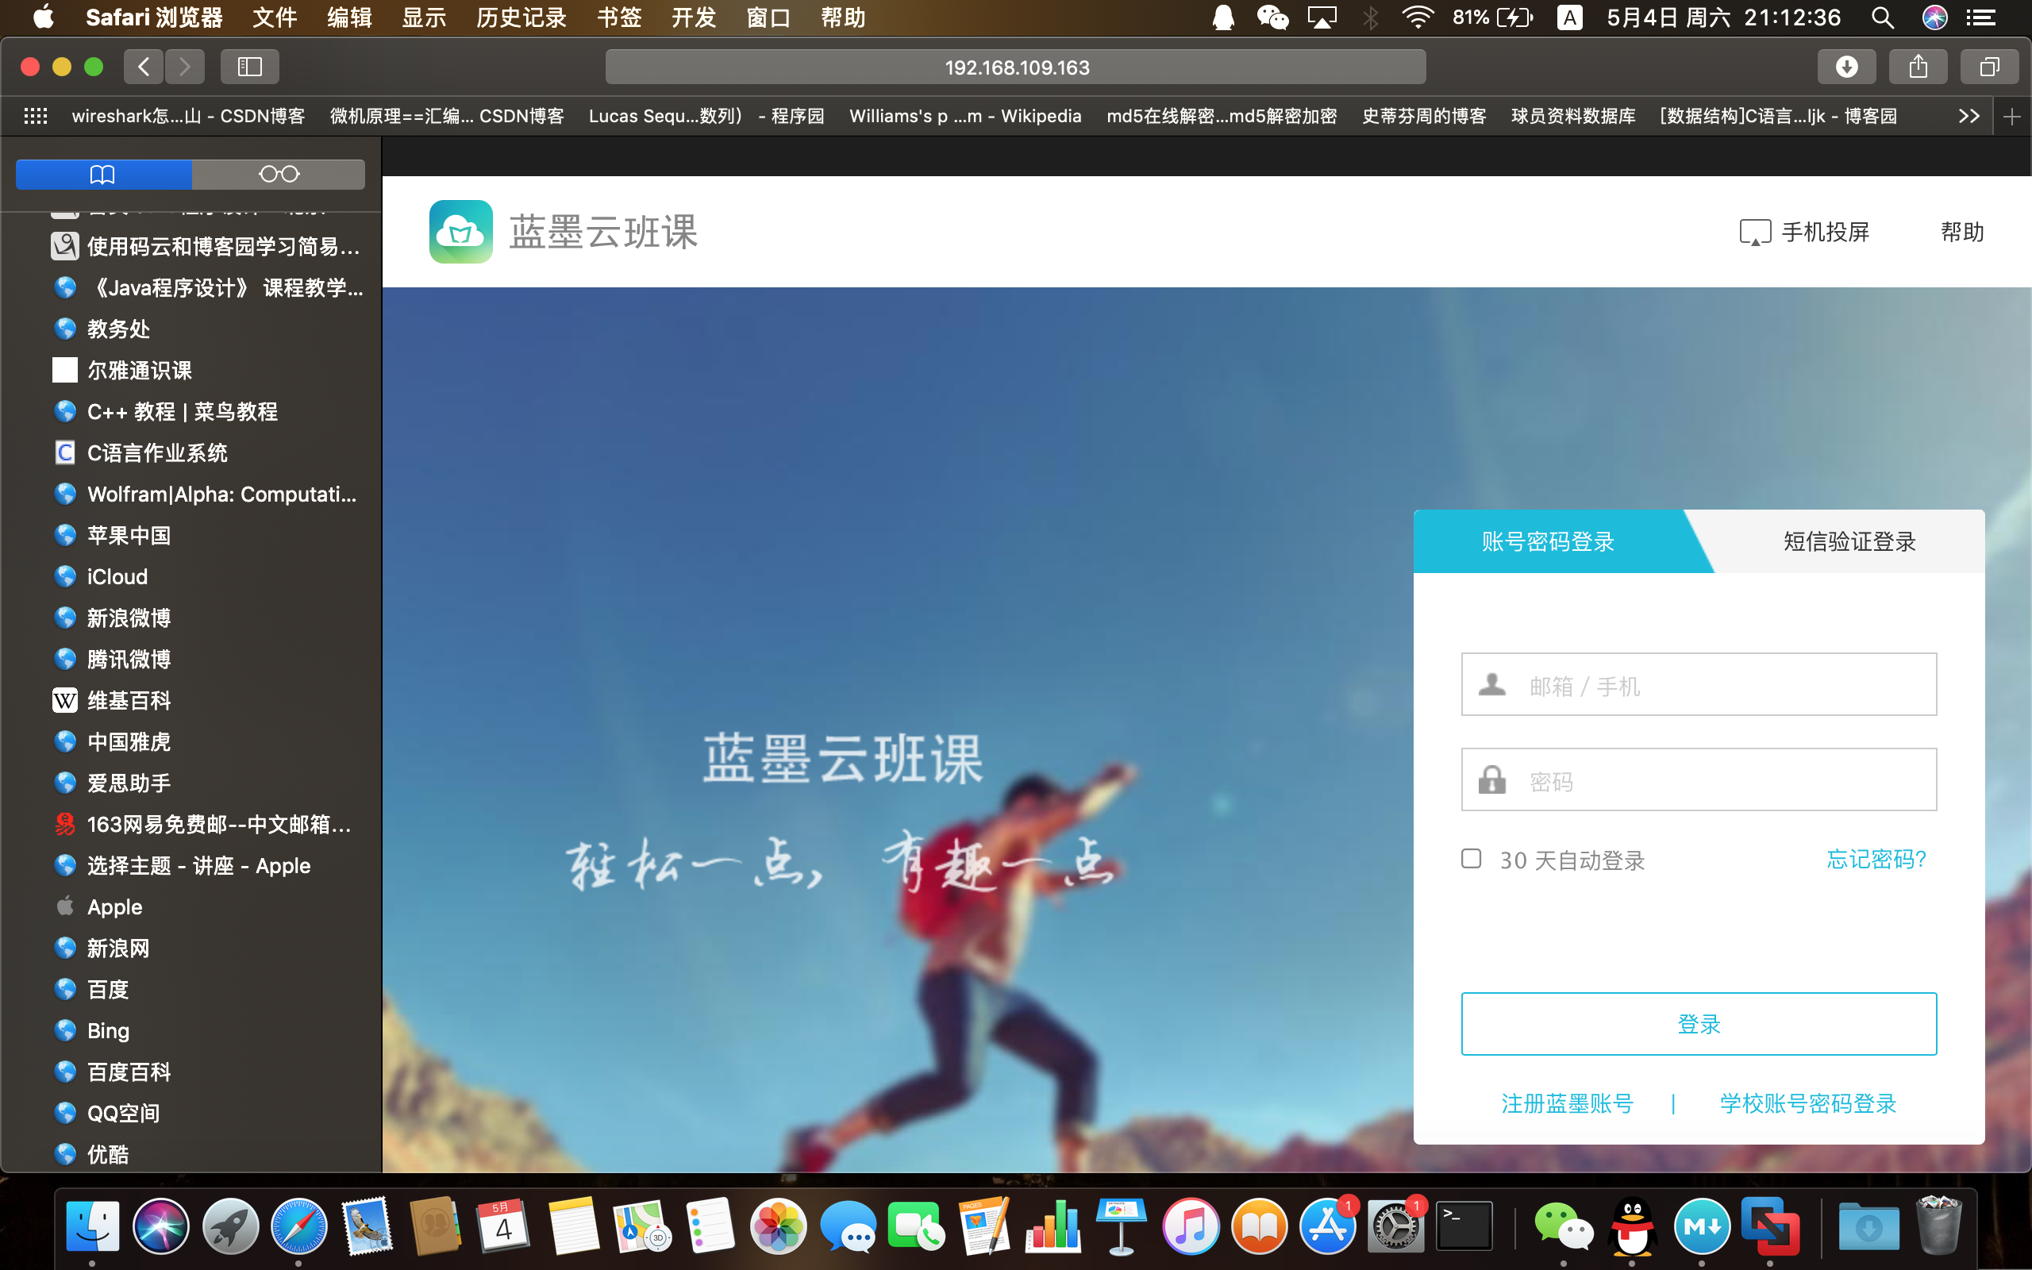Open Launchpad rocket in the Dock
Screen dimensions: 2032x1270
click(229, 1226)
